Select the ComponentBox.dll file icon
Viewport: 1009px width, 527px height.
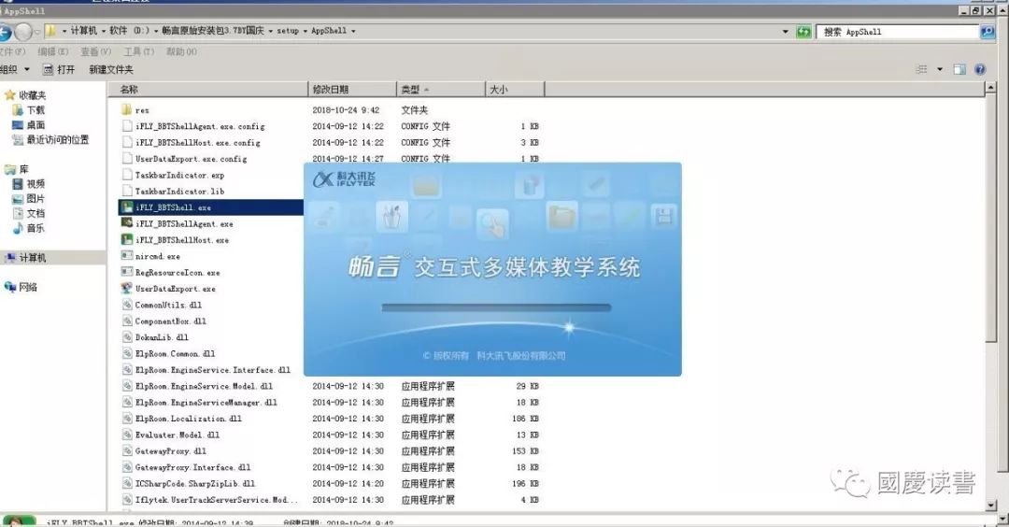coord(127,321)
